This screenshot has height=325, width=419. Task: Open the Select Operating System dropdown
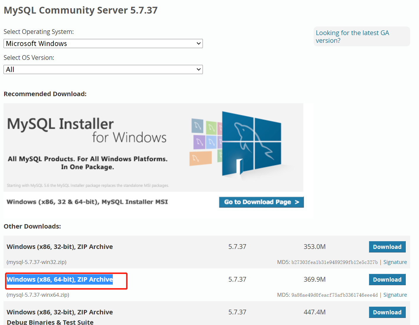pyautogui.click(x=103, y=44)
